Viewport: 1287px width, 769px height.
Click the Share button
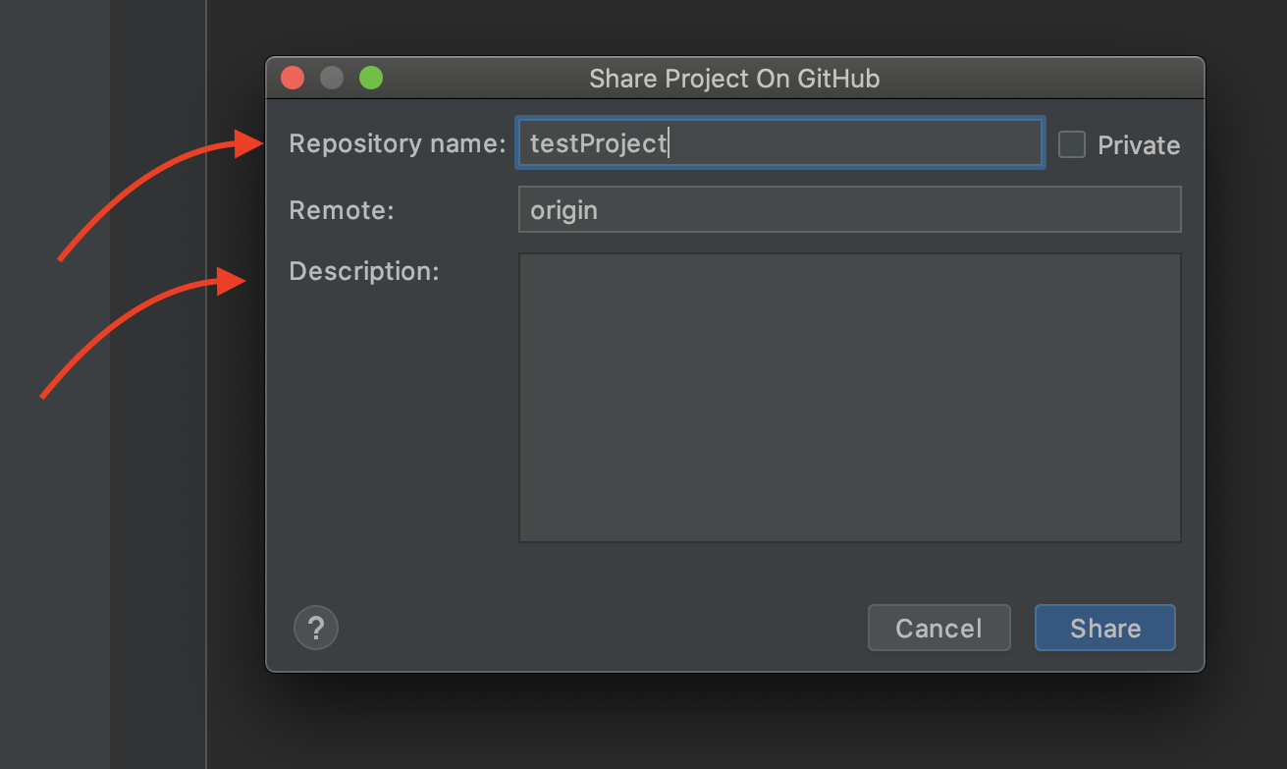pos(1105,628)
